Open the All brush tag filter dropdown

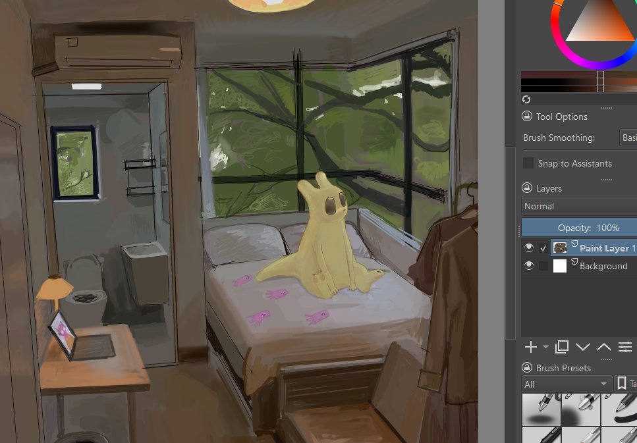[x=567, y=384]
